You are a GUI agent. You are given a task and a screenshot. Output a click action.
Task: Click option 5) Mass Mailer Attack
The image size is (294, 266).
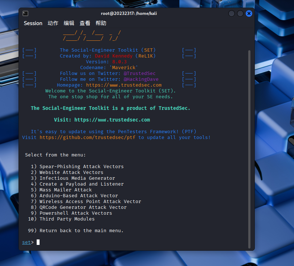(x=61, y=190)
